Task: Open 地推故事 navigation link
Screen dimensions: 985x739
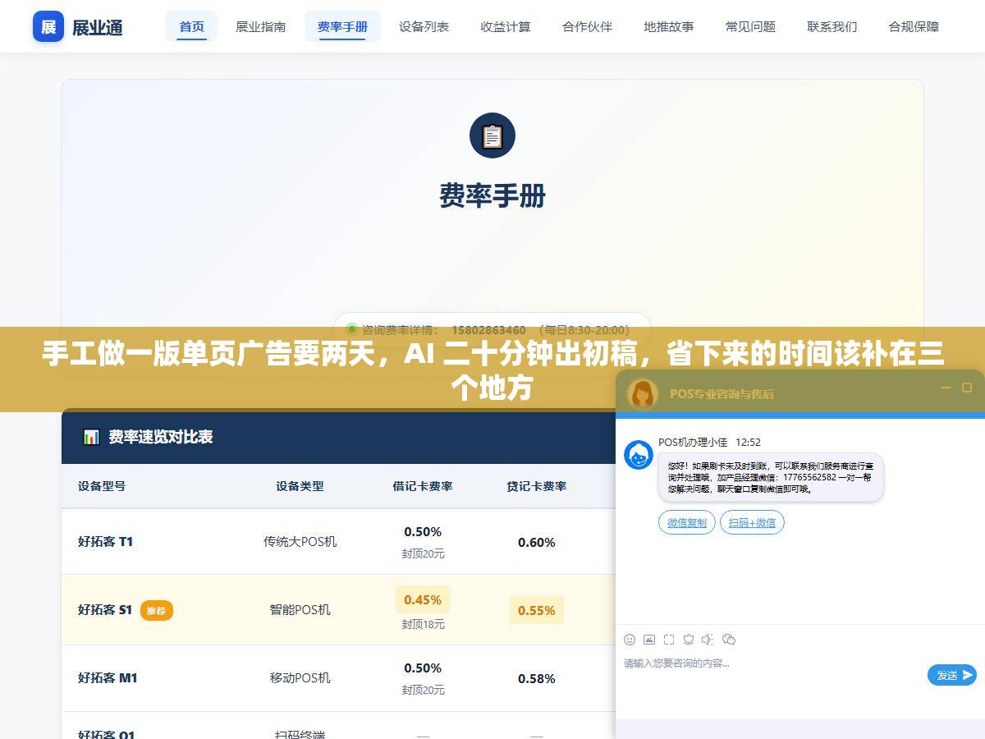Action: (x=669, y=26)
